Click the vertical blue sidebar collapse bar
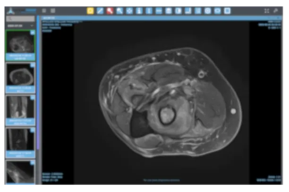The width and height of the screenshot is (289, 192). point(38,83)
